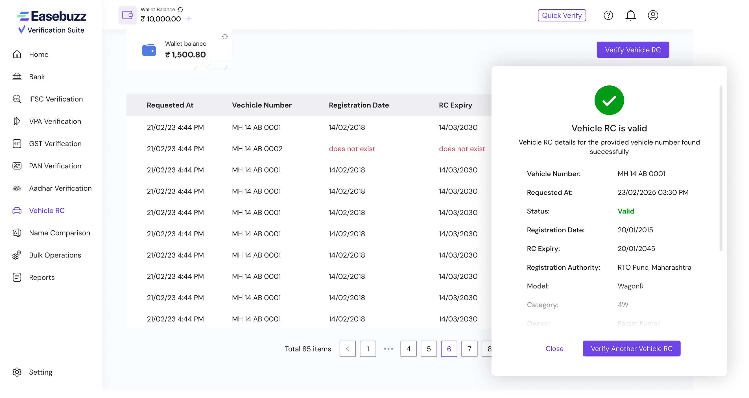Open the GST Verification icon
Image resolution: width=749 pixels, height=398 pixels.
17,144
